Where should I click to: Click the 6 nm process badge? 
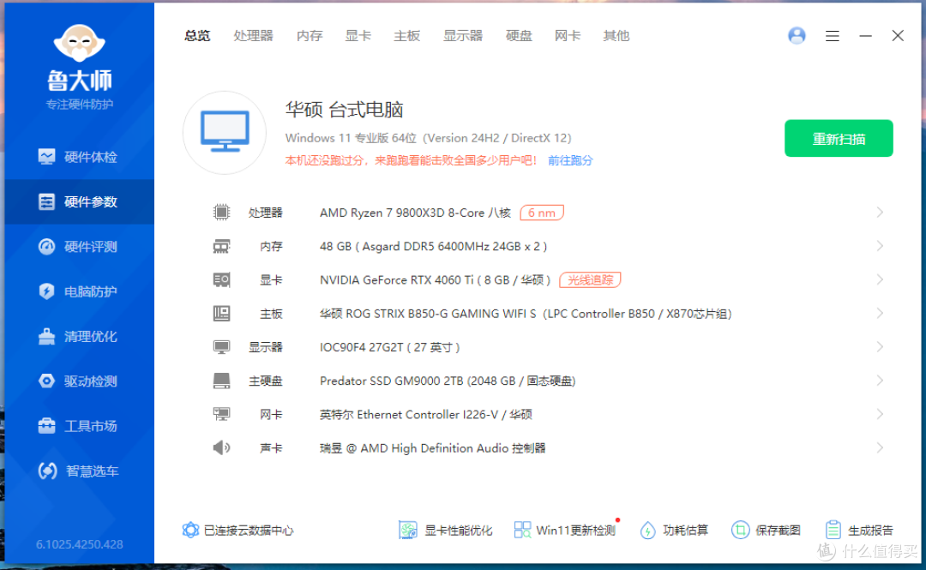[542, 213]
